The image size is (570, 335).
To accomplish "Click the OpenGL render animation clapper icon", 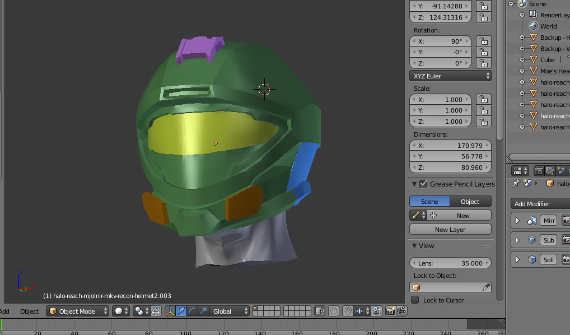I will pos(401,311).
